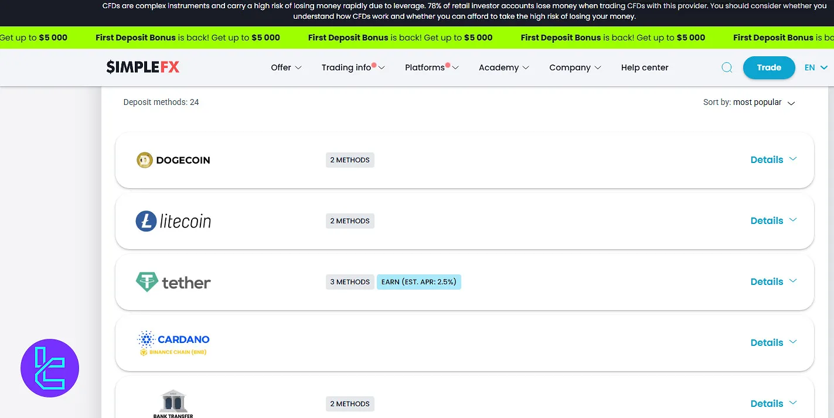This screenshot has width=834, height=418.
Task: Open the Platforms menu
Action: [x=431, y=67]
